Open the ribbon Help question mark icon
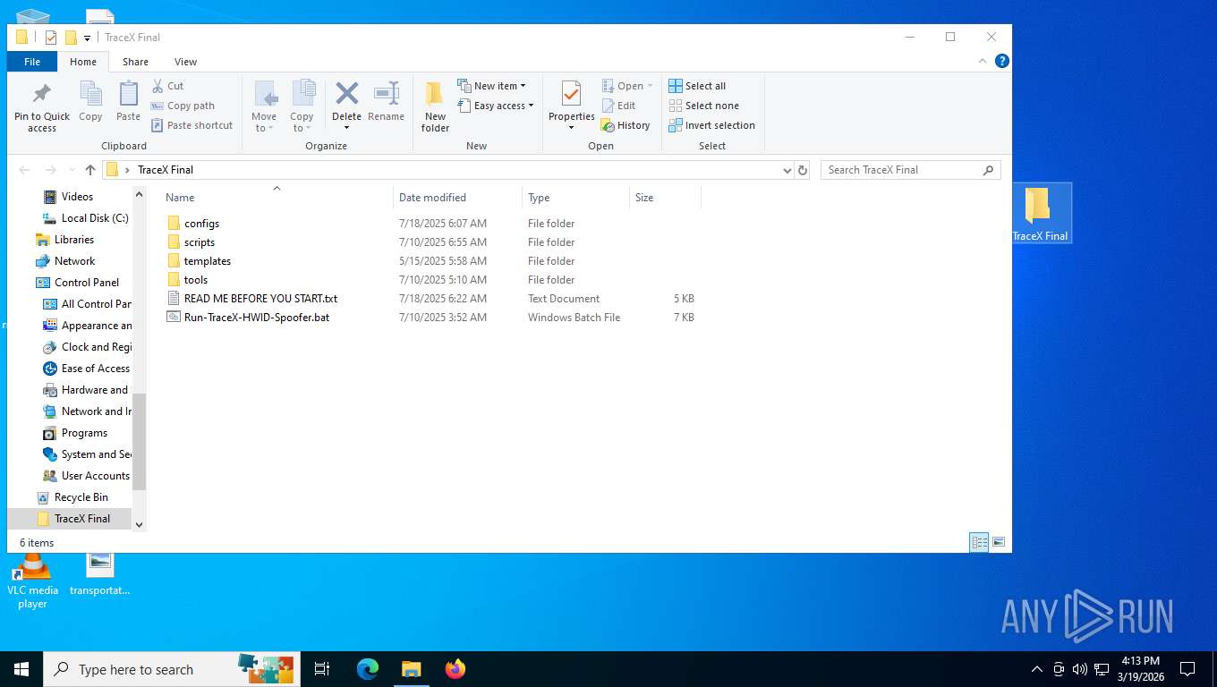The height and width of the screenshot is (687, 1217). click(x=1002, y=61)
